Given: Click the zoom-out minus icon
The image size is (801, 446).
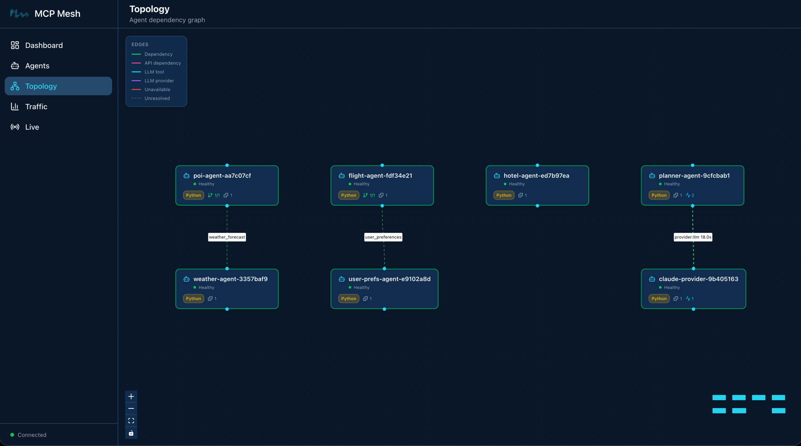Looking at the screenshot, I should point(131,408).
